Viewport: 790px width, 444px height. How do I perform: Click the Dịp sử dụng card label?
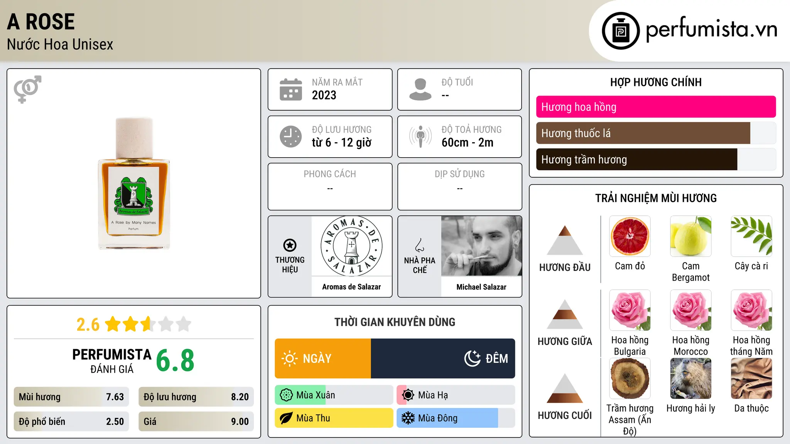tap(460, 174)
